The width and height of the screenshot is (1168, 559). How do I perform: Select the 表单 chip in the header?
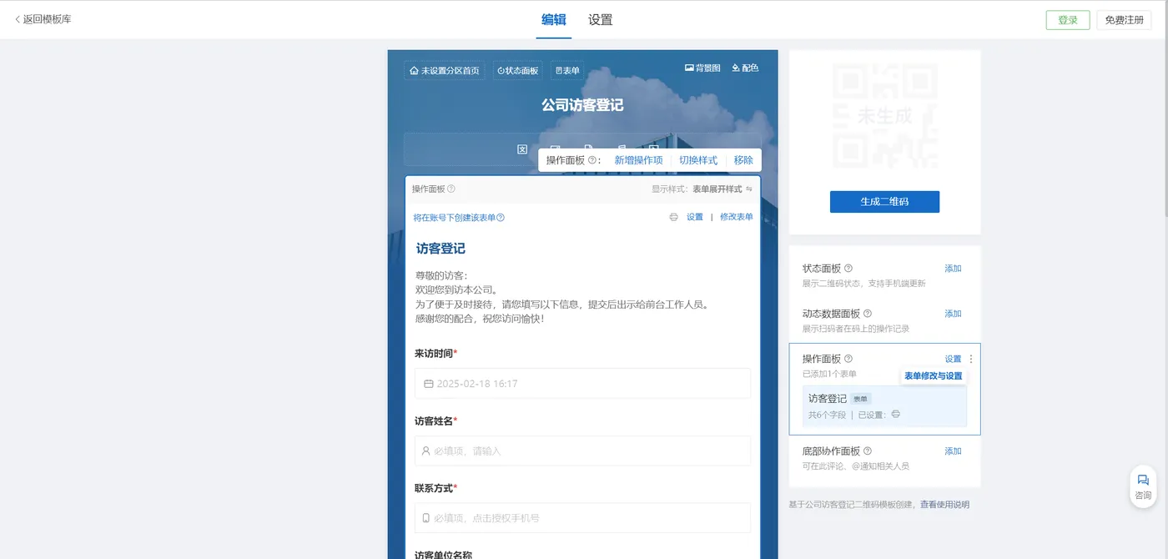tap(567, 71)
